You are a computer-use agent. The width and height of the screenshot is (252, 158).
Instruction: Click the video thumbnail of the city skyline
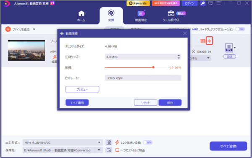coord(26,51)
